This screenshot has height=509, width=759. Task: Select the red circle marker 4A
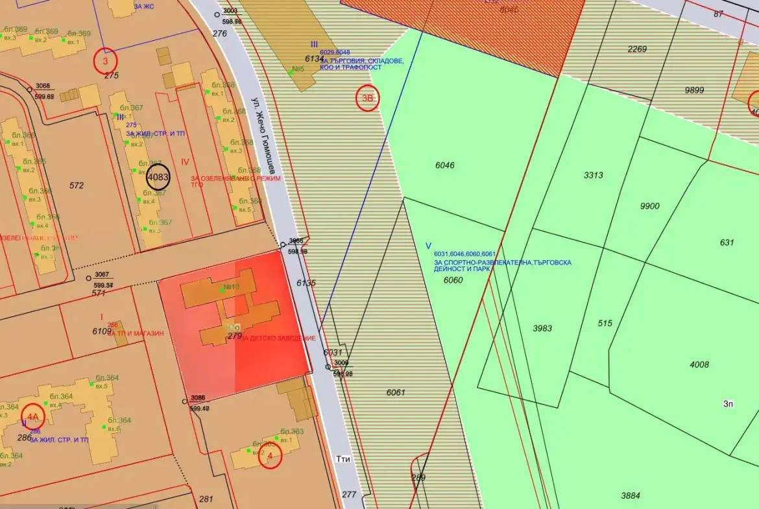click(33, 416)
